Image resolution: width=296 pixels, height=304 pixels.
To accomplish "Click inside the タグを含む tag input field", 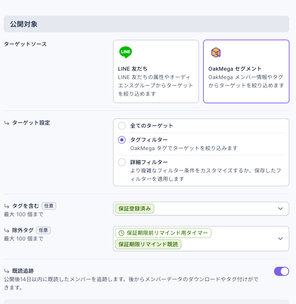I will tap(201, 209).
